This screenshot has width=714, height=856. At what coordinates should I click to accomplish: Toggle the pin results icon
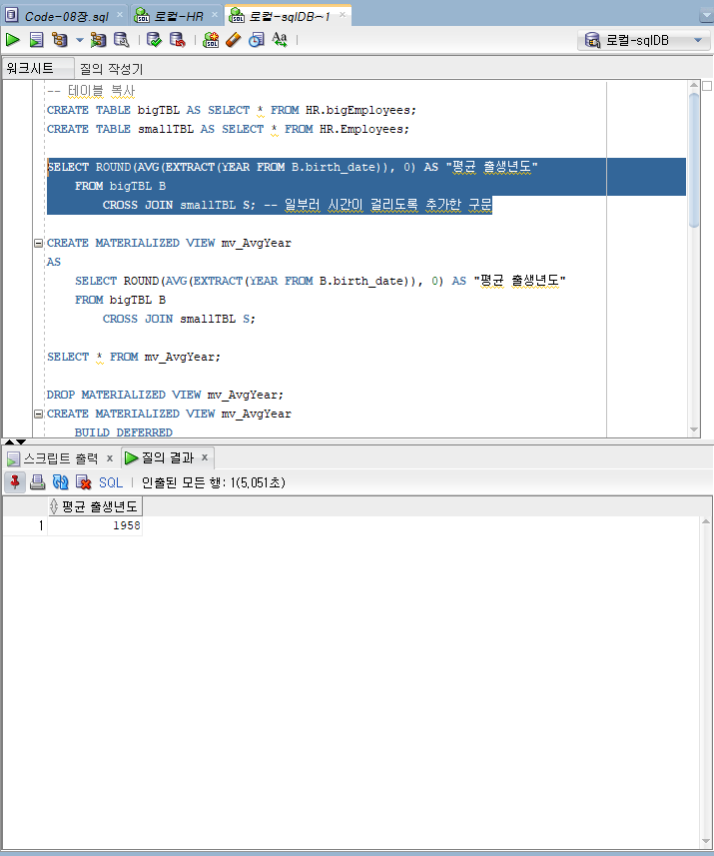click(15, 482)
